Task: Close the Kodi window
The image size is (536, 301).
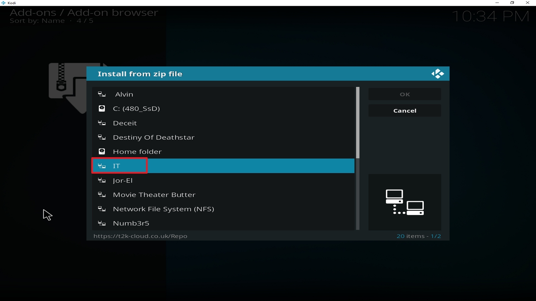Action: [528, 3]
